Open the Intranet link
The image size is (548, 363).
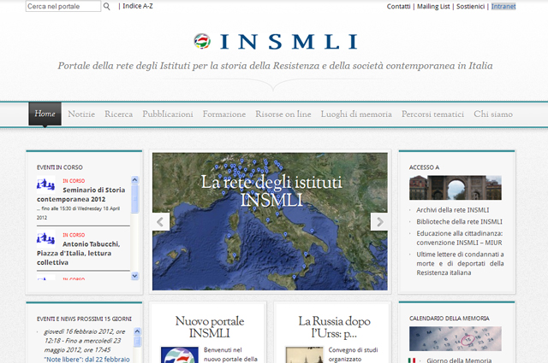pos(503,6)
